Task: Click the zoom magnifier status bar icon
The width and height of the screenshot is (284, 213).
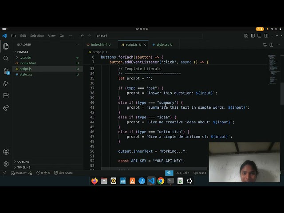Action: pyautogui.click(x=169, y=173)
